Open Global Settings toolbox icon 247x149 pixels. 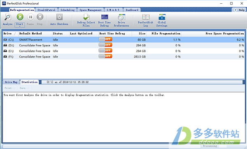162,17
